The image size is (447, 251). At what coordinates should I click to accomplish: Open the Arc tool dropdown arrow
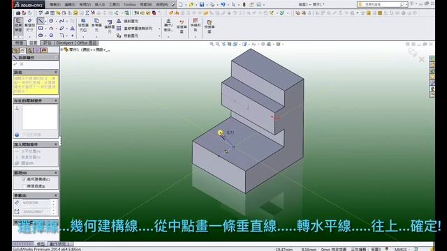point(56,29)
